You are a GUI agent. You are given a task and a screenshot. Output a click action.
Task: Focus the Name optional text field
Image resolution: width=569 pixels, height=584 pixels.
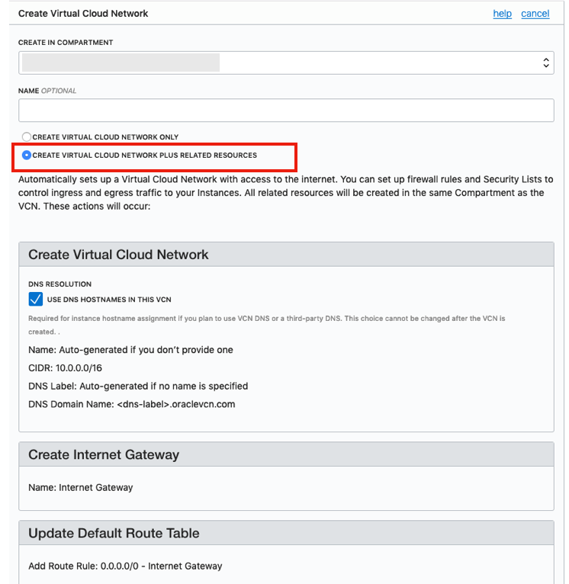pyautogui.click(x=285, y=111)
